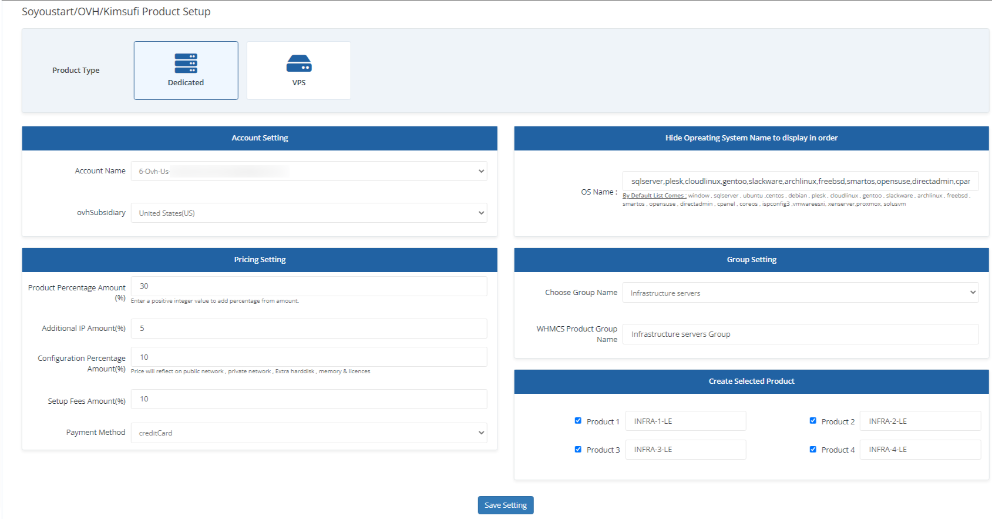This screenshot has height=519, width=992.
Task: Click the 'Price will reflect on public network' hint
Action: pyautogui.click(x=250, y=371)
